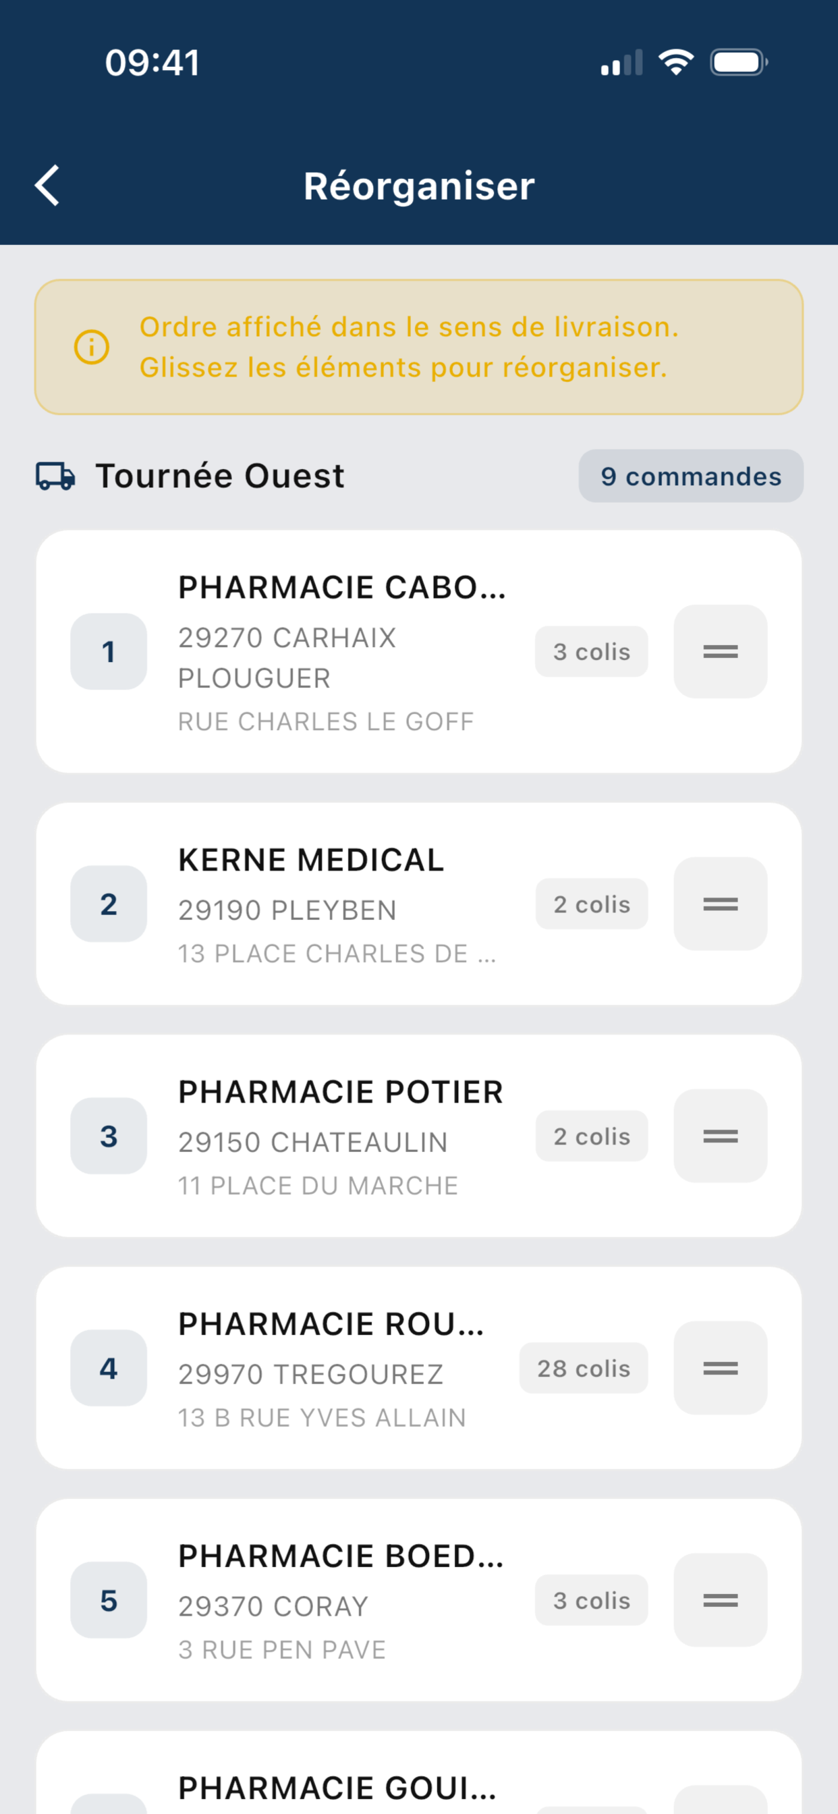The width and height of the screenshot is (838, 1814).
Task: Tap the 28 colis badge
Action: [584, 1367]
